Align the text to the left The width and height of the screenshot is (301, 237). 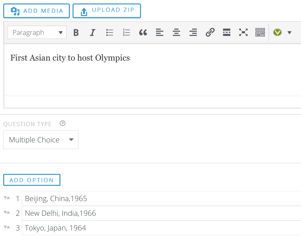click(160, 32)
